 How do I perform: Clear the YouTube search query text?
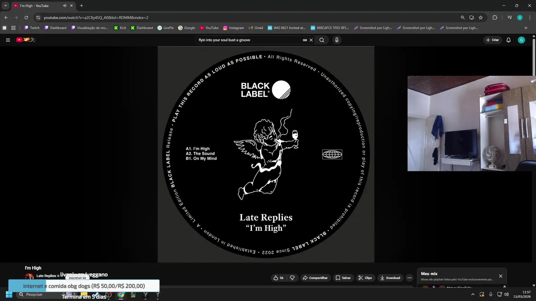(311, 40)
